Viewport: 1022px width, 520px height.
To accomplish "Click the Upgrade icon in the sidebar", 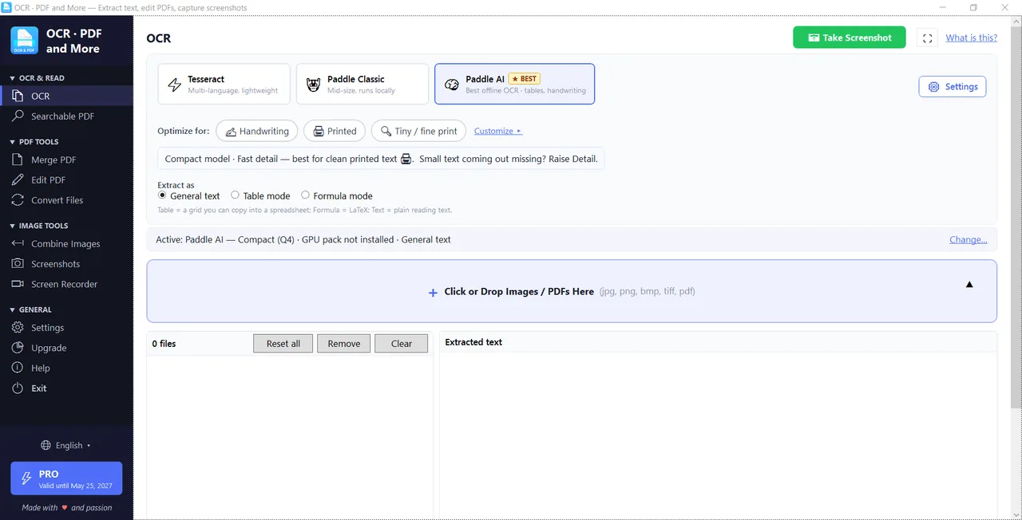I will coord(18,348).
